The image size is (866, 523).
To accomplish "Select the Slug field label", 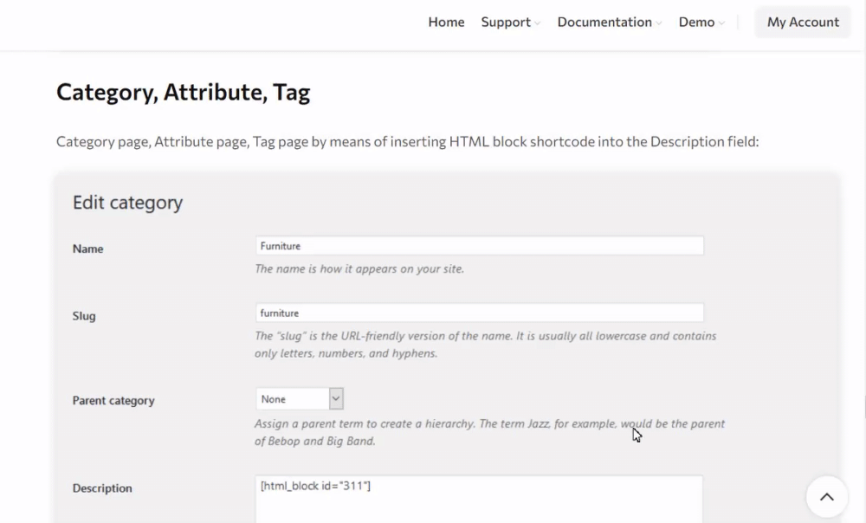I will (x=84, y=316).
